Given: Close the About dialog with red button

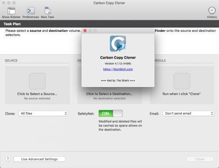Looking at the screenshot, I should pos(85,31).
